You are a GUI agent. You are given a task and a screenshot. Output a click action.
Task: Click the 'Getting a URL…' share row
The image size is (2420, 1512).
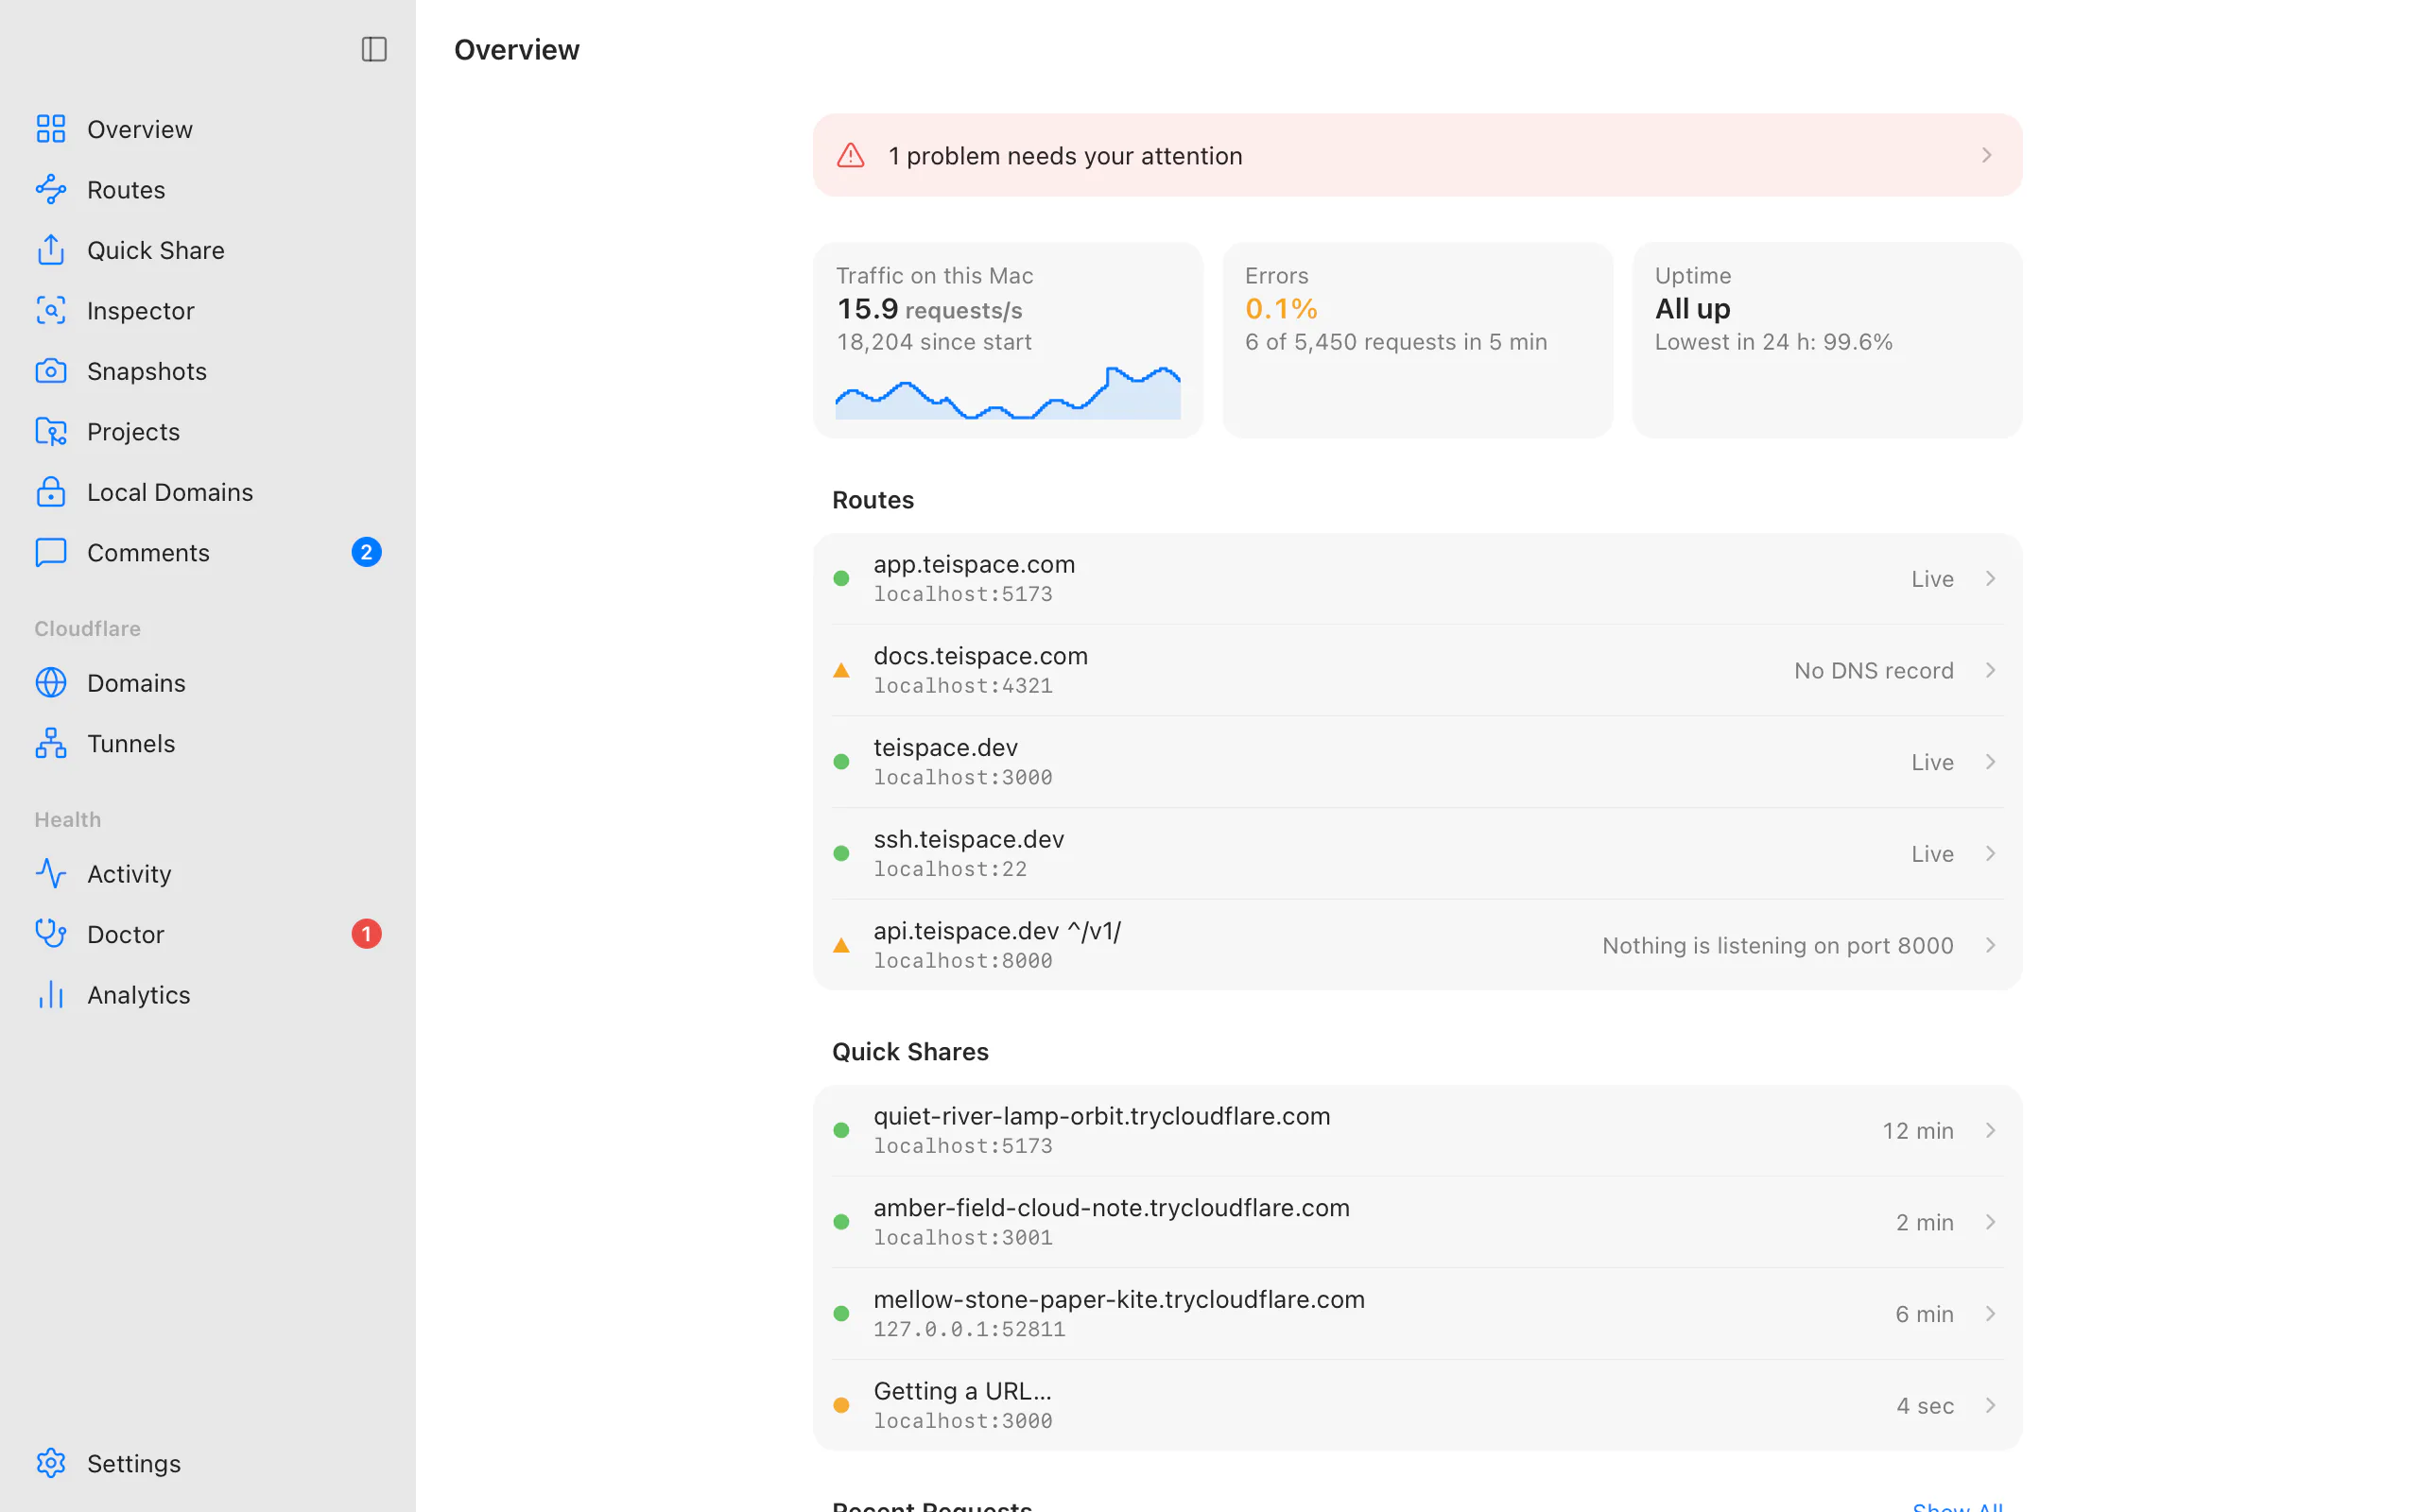pyautogui.click(x=1417, y=1405)
